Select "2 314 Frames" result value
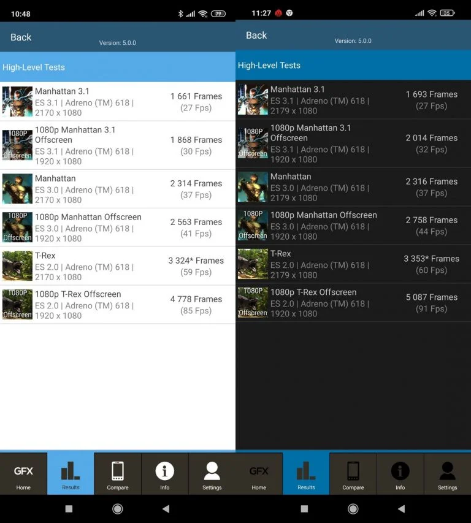The image size is (471, 523). coord(196,183)
